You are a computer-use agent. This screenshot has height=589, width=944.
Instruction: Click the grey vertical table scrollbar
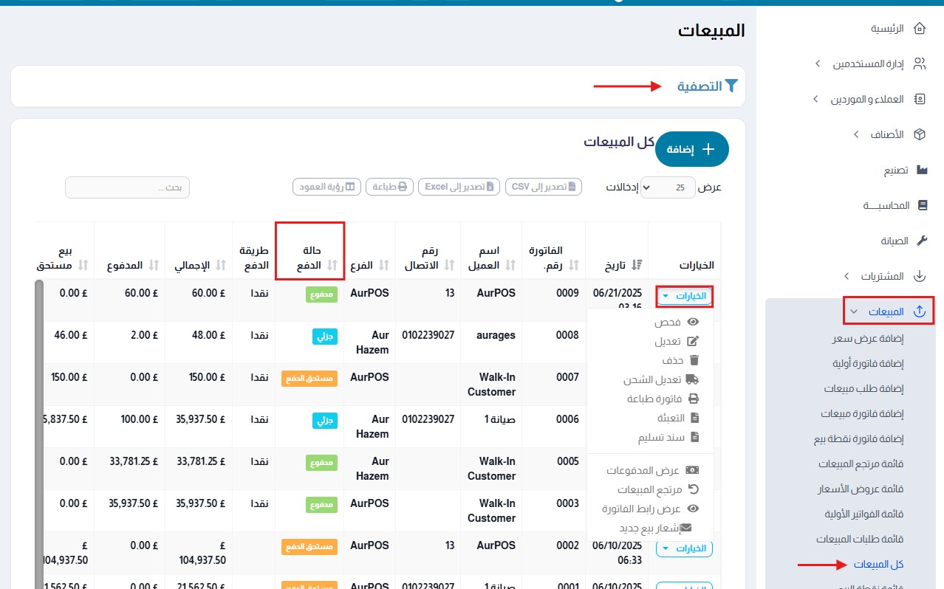click(x=39, y=434)
